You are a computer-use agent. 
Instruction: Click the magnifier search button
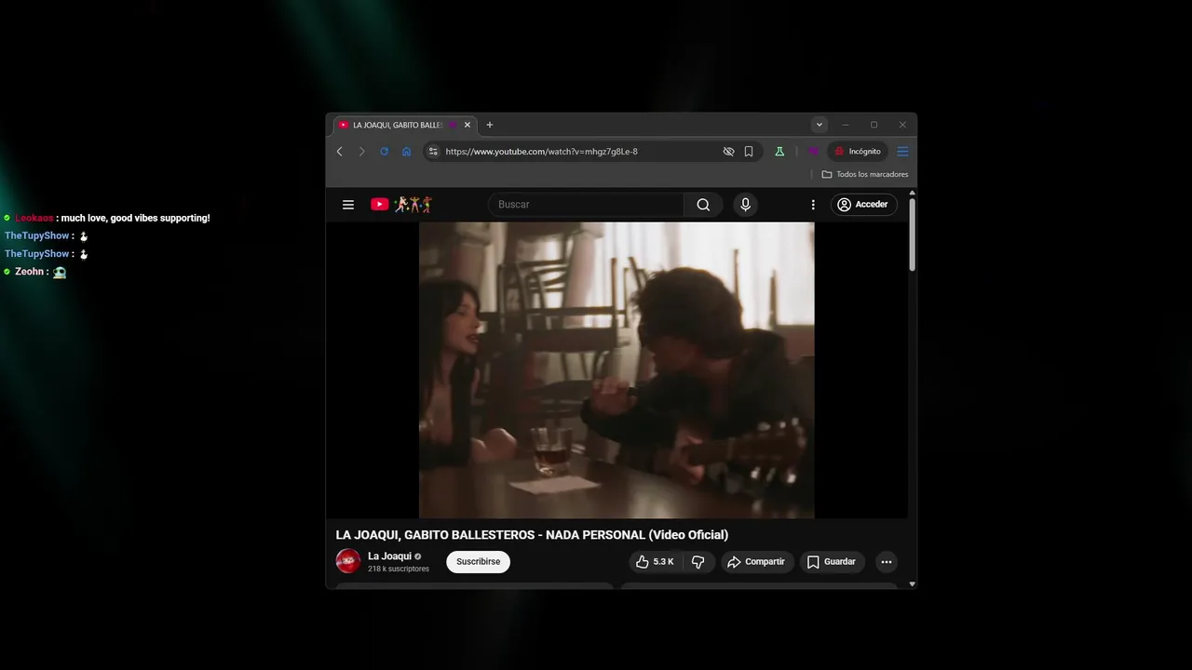tap(703, 205)
